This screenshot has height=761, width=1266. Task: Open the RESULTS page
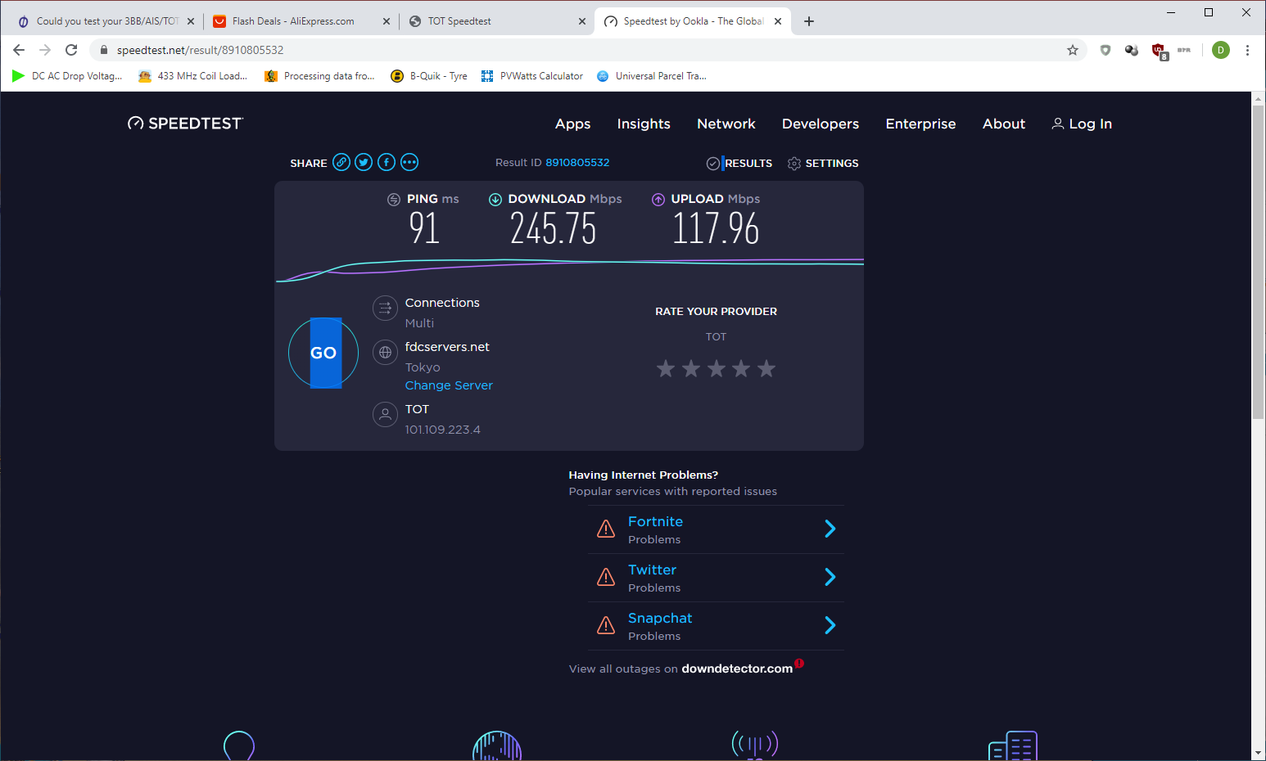pyautogui.click(x=739, y=163)
